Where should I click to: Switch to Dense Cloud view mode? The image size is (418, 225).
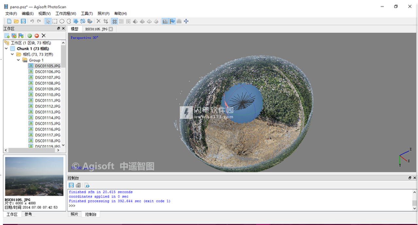point(121,21)
